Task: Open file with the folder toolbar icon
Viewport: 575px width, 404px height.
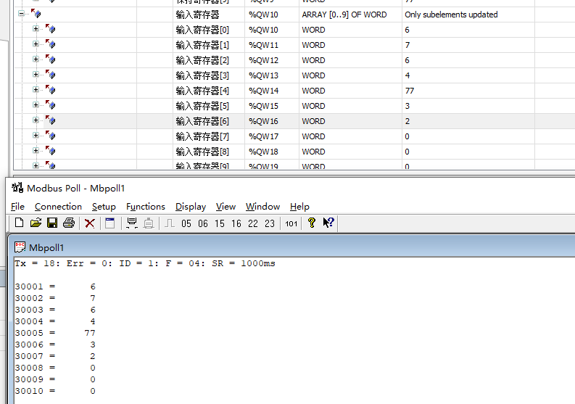Action: coord(36,223)
